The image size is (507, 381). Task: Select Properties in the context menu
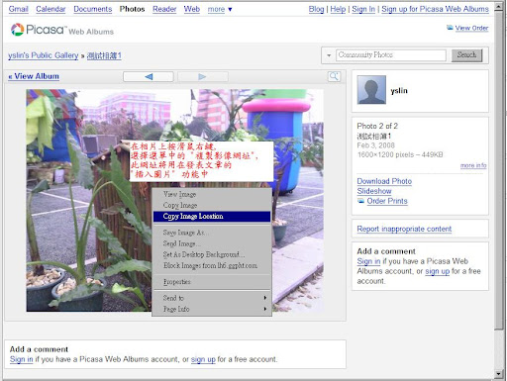click(x=212, y=282)
